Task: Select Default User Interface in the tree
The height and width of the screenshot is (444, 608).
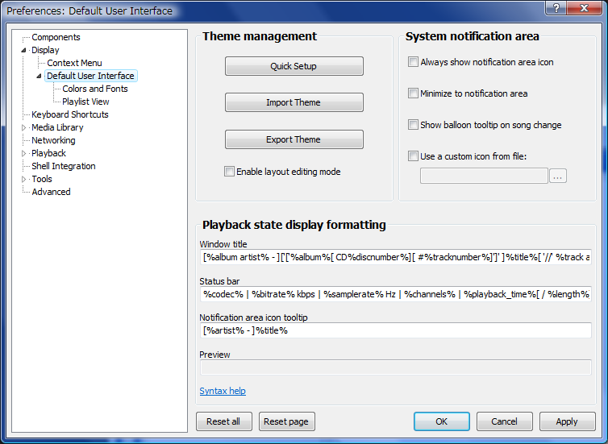Action: click(91, 76)
